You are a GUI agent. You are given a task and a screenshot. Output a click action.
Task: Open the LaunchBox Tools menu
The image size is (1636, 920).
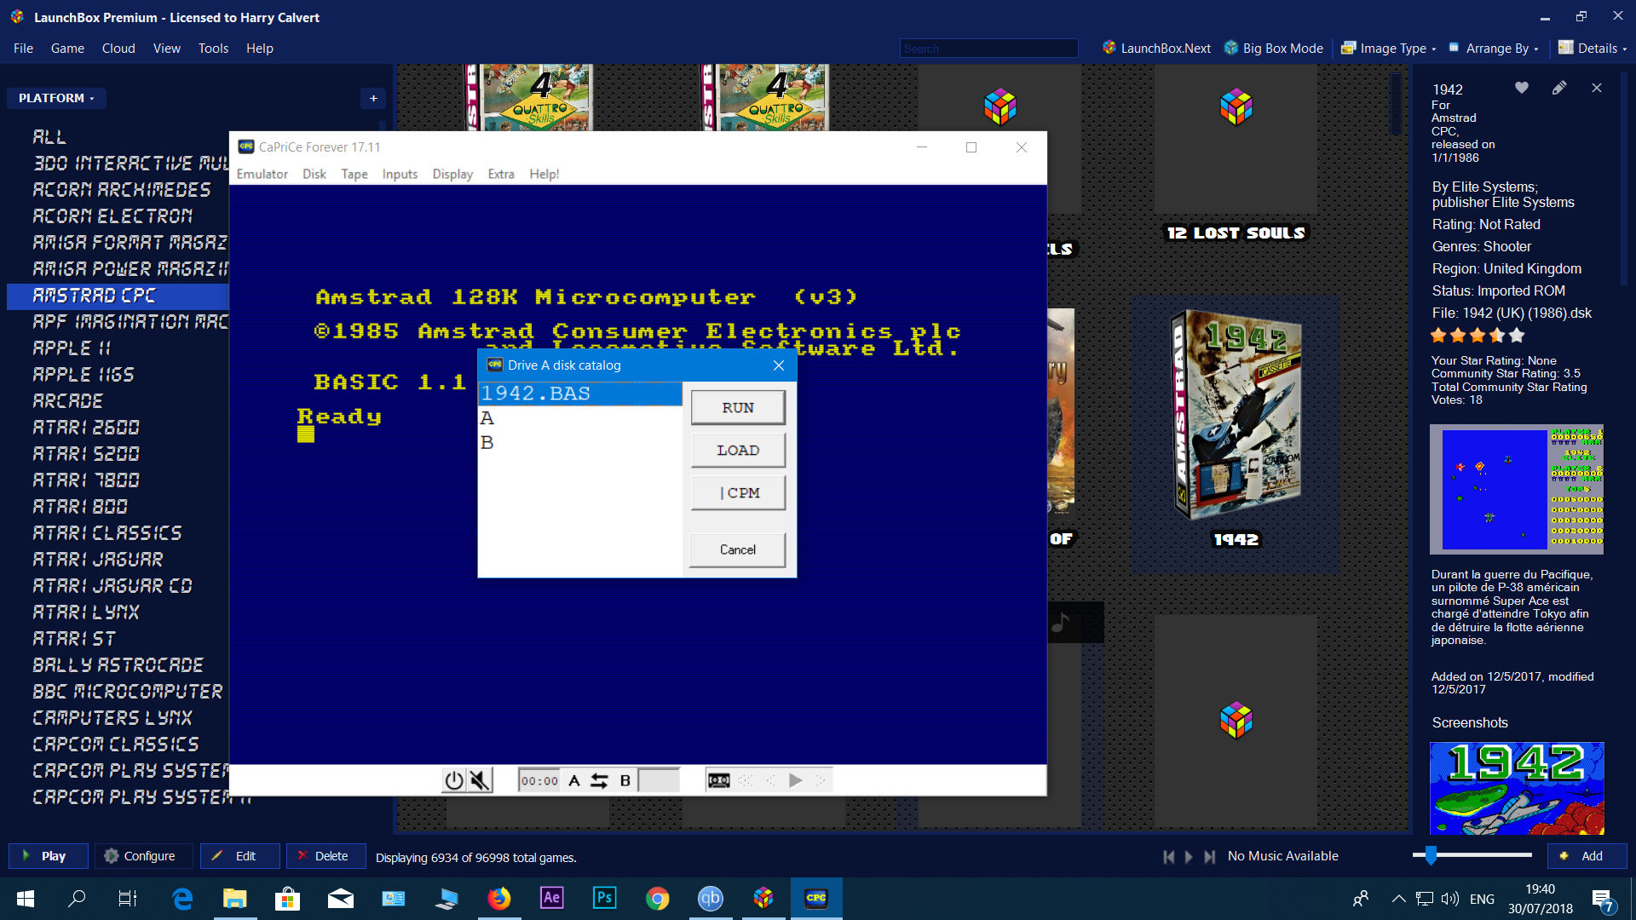pos(213,49)
